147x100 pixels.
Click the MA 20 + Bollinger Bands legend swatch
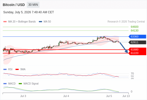tap(5, 22)
